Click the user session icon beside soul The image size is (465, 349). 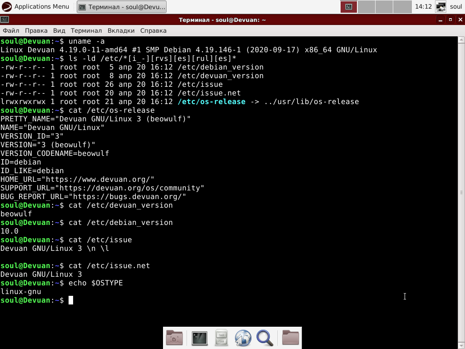click(440, 6)
